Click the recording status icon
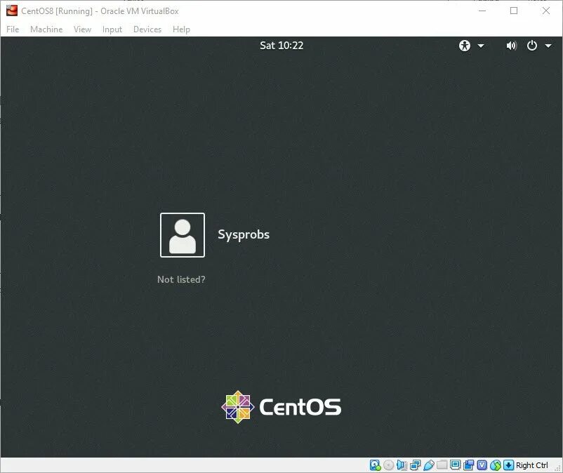563x473 pixels. click(468, 465)
